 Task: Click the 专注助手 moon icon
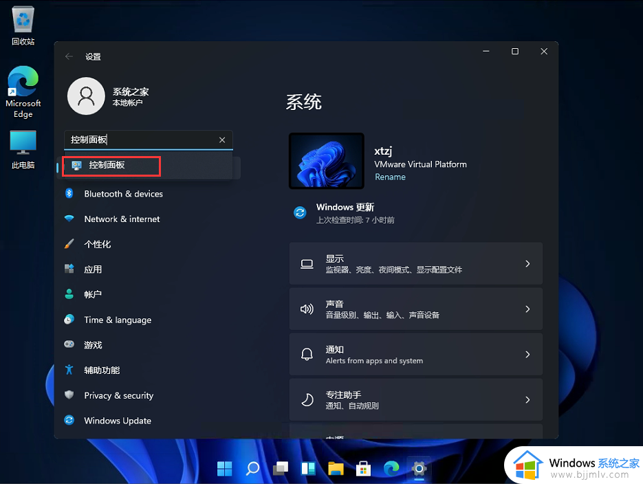[x=307, y=400]
